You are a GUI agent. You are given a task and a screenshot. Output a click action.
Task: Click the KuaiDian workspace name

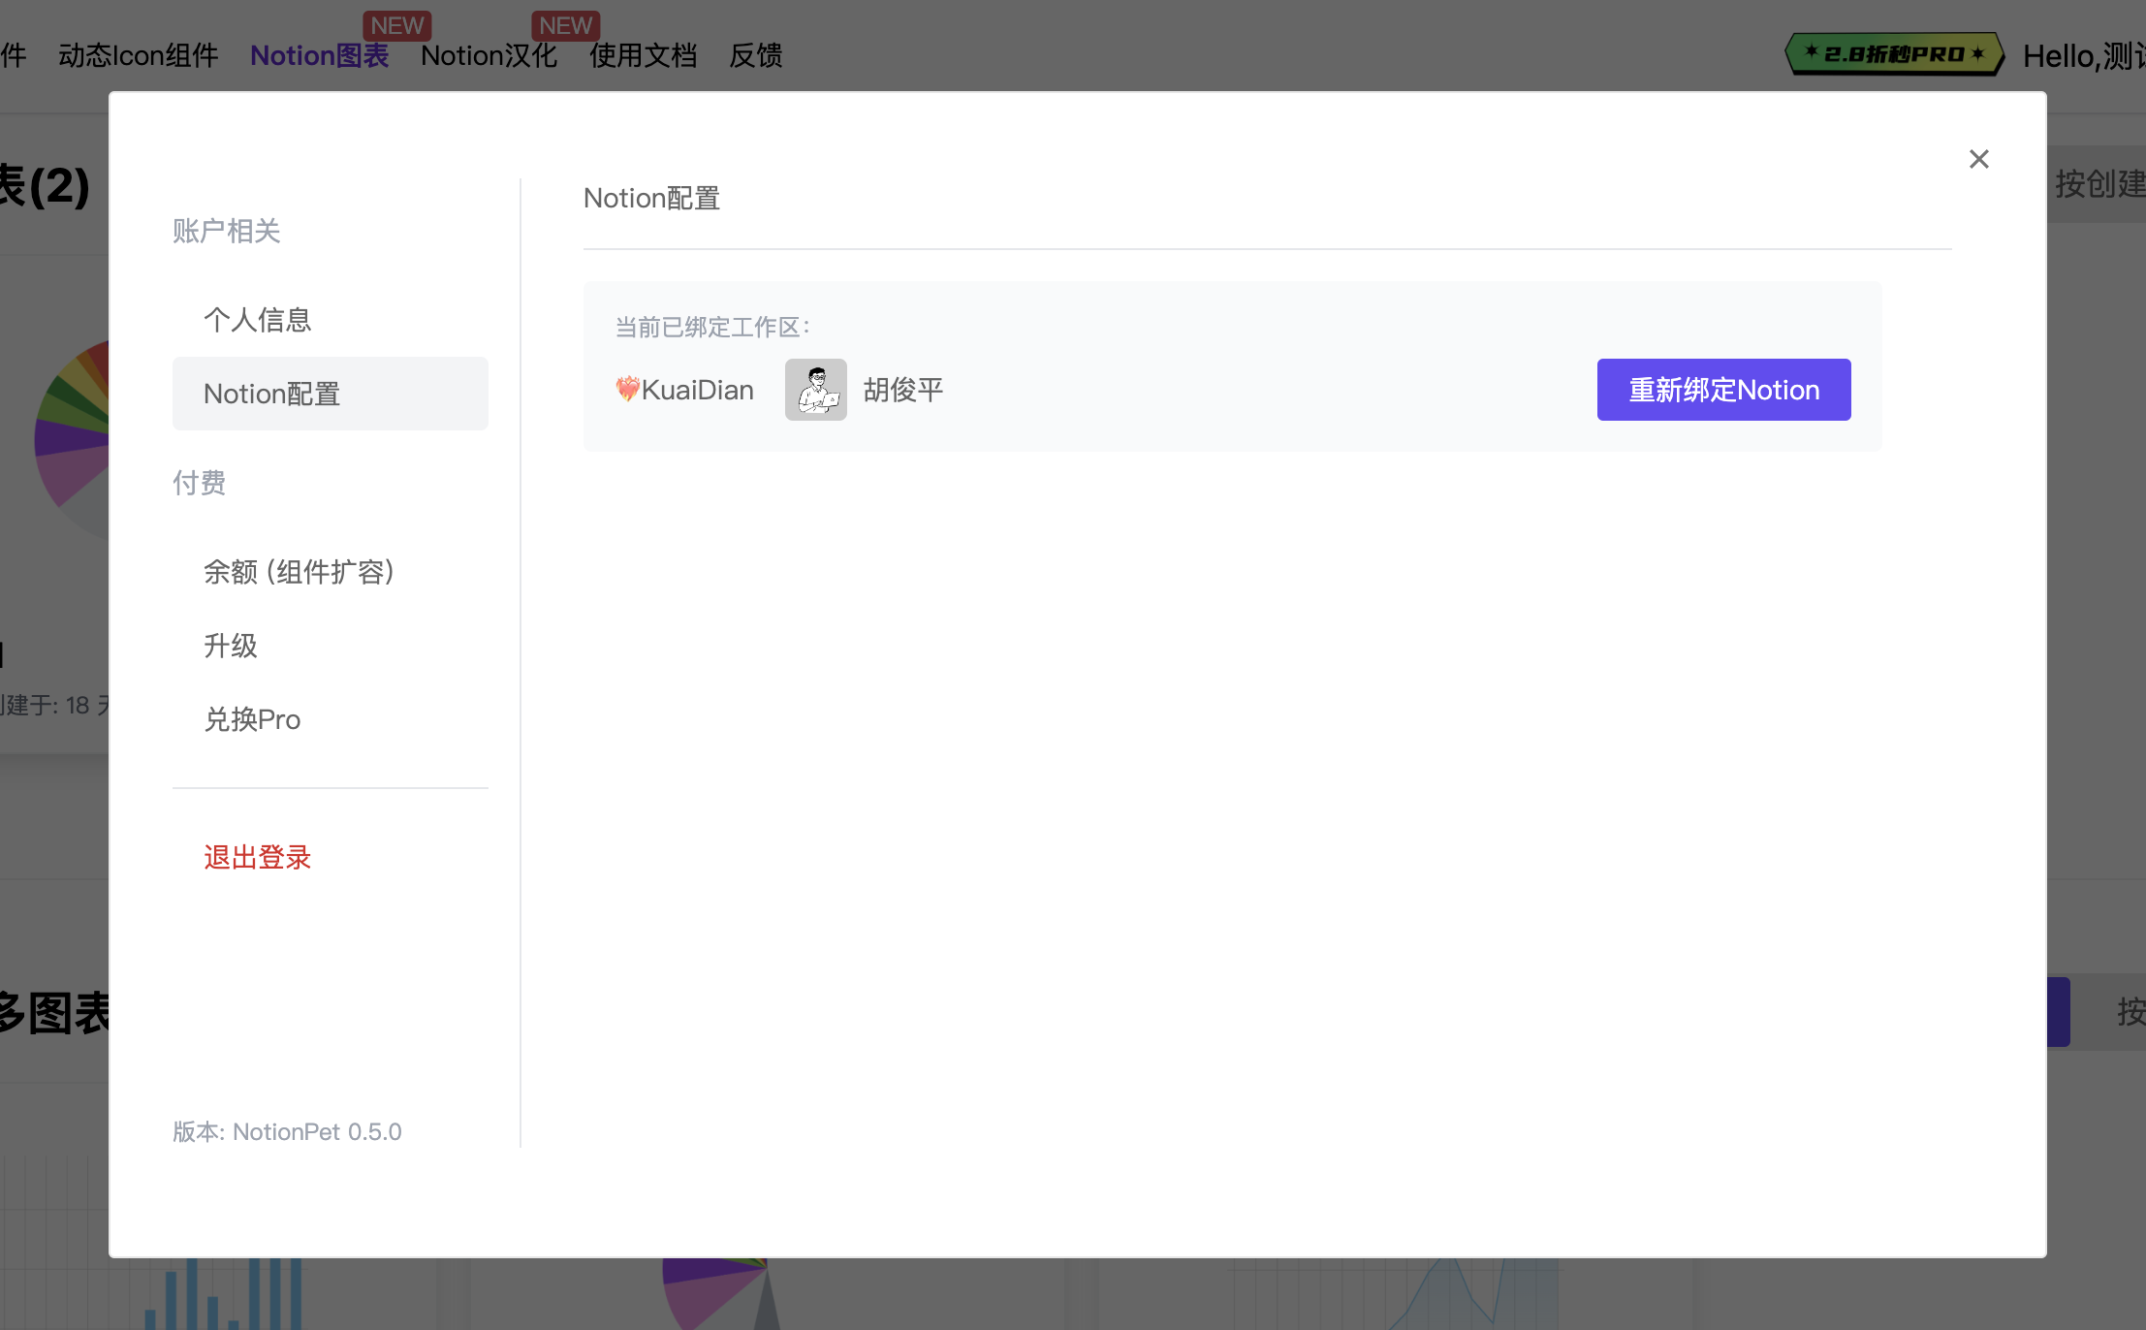(x=697, y=390)
